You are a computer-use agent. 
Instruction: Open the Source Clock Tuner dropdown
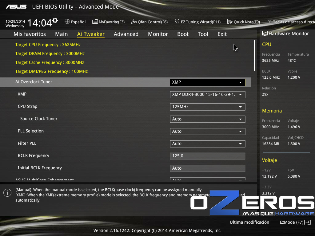[x=208, y=119]
